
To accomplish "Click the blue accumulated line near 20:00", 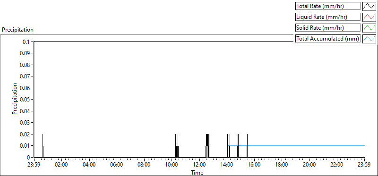I will click(x=309, y=145).
